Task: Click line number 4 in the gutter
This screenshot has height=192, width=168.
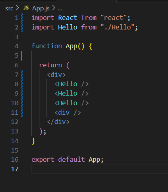Action: (17, 46)
